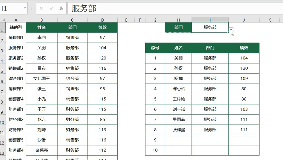283x160 pixels.
Task: Open the insert function fx icon
Action: coord(61,8)
